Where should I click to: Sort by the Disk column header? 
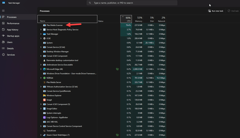[x=149, y=19]
